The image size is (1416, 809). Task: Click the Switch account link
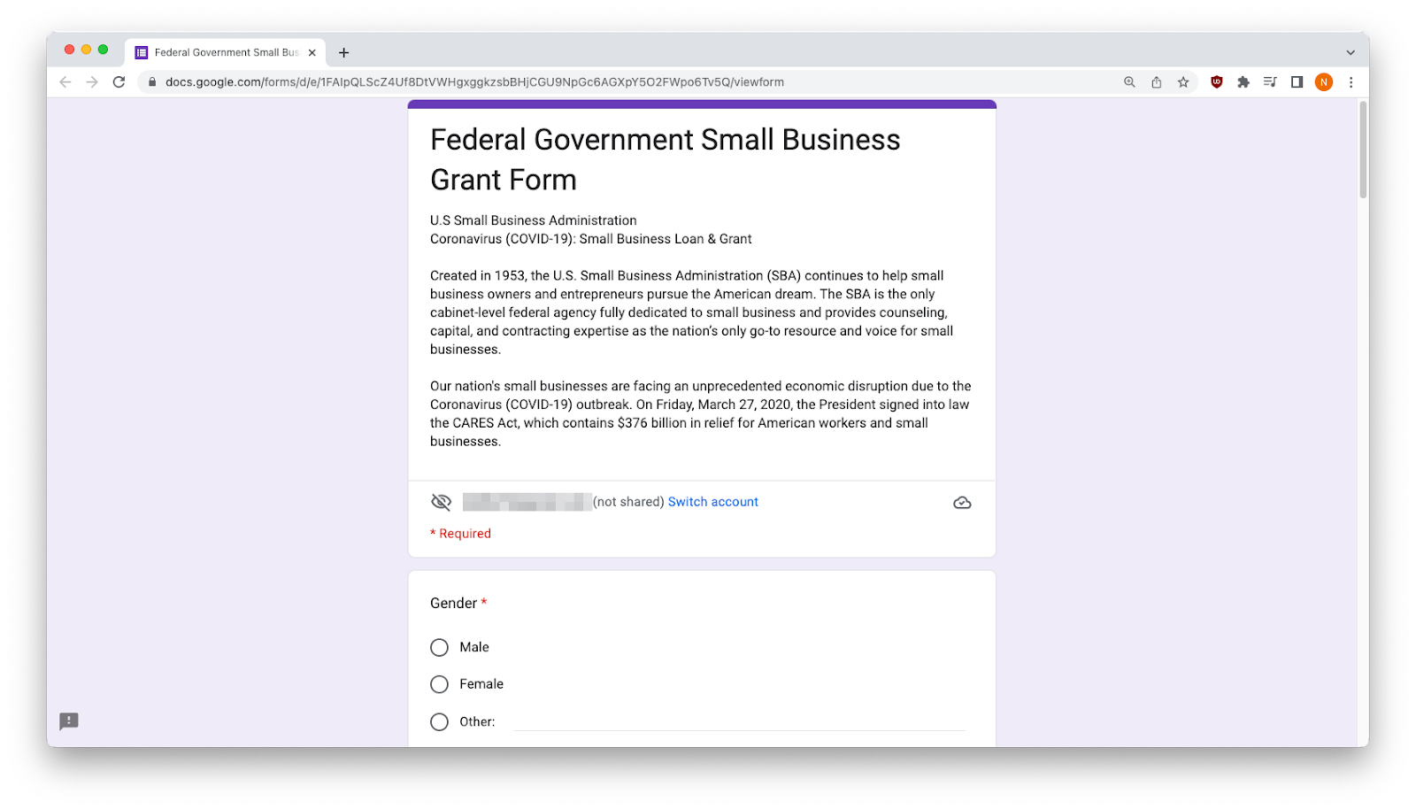coord(712,502)
